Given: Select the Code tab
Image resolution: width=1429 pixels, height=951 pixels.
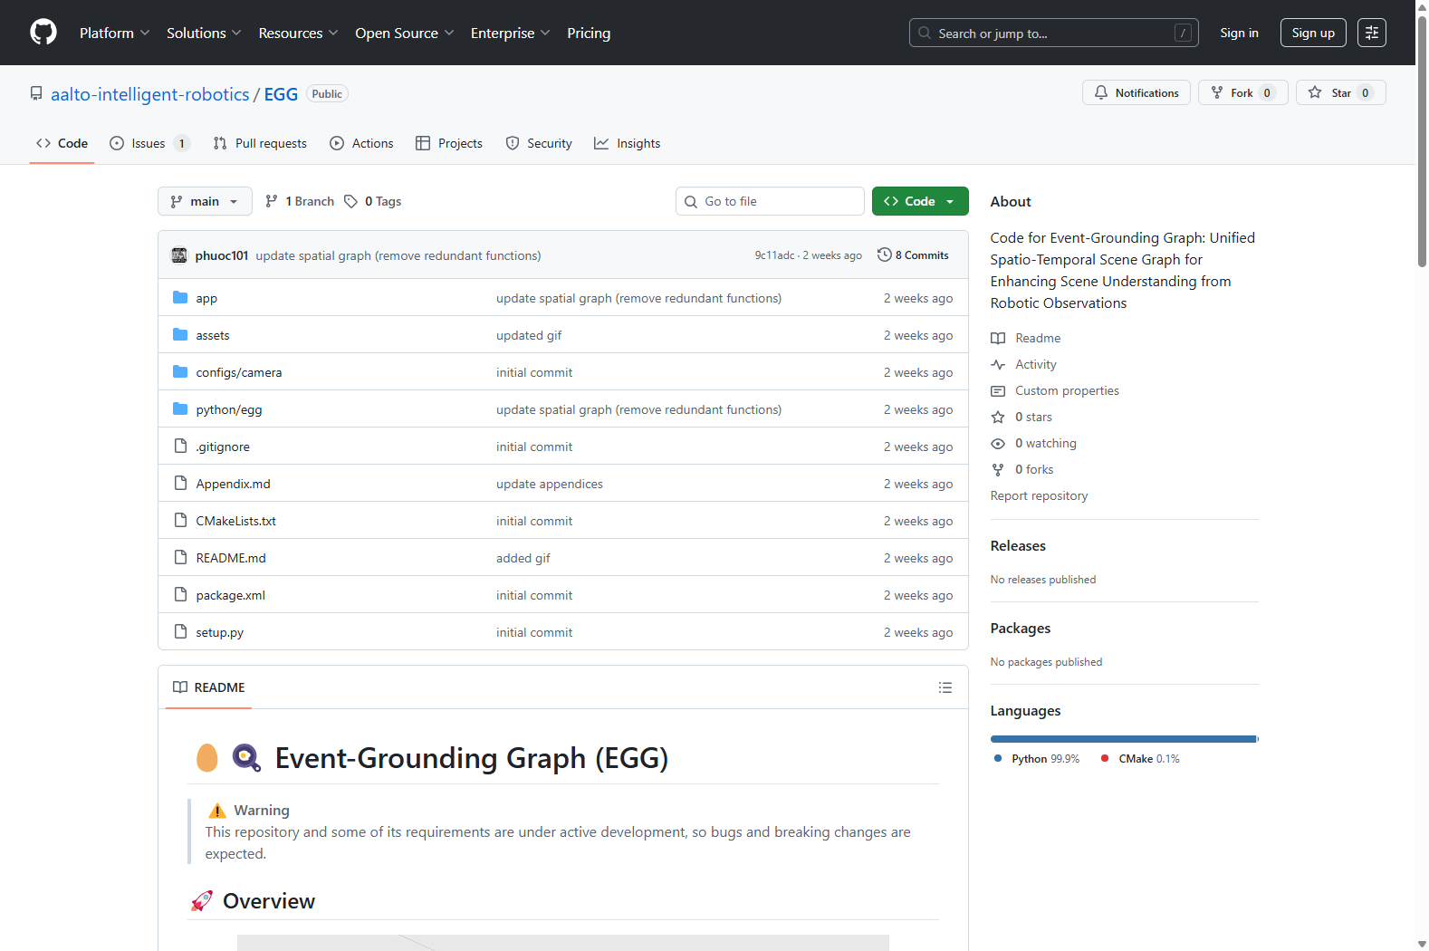Looking at the screenshot, I should [x=62, y=143].
